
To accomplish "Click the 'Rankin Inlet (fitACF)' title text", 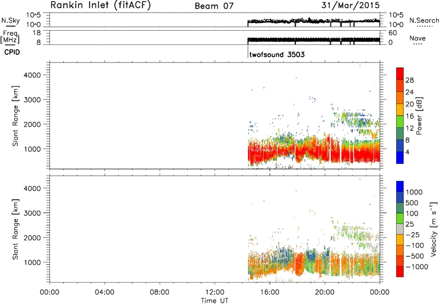I will 100,5.
